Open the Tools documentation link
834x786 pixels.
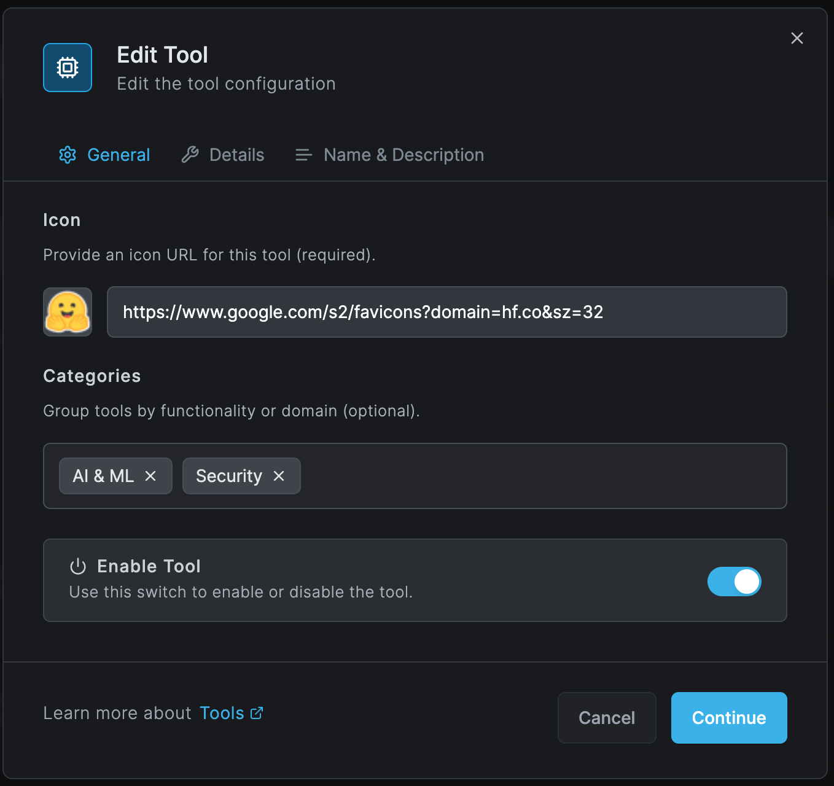coord(222,712)
